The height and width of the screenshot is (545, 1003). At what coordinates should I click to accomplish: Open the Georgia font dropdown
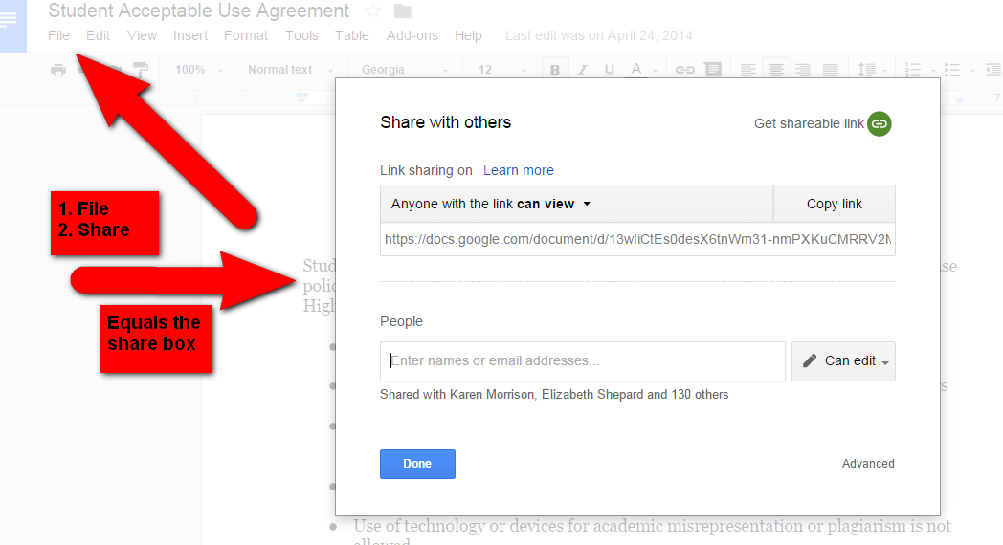(x=404, y=70)
